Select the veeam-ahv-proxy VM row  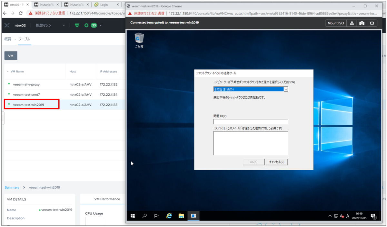(x=64, y=84)
